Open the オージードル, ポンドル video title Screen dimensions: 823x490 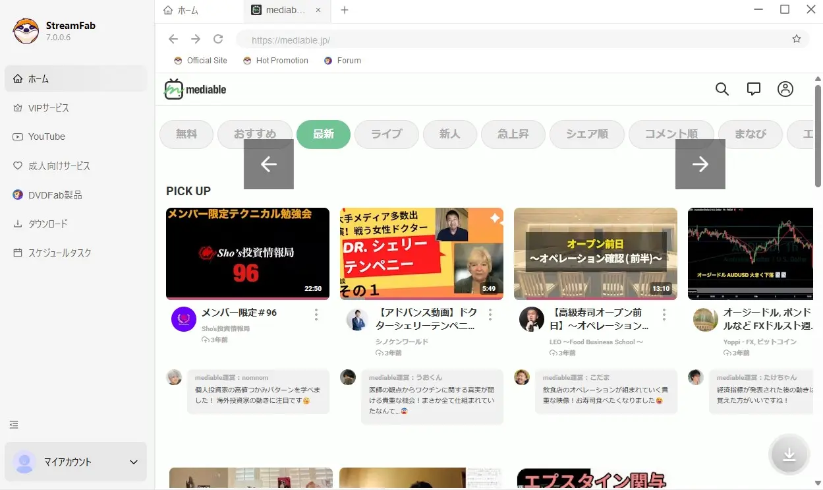tap(769, 319)
